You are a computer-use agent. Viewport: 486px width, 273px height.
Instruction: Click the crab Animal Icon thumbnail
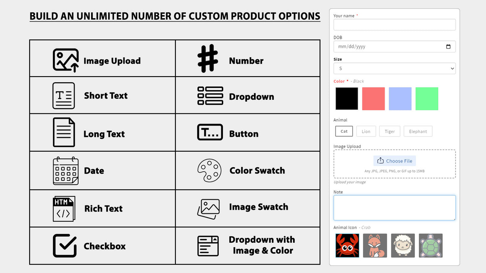coord(347,245)
